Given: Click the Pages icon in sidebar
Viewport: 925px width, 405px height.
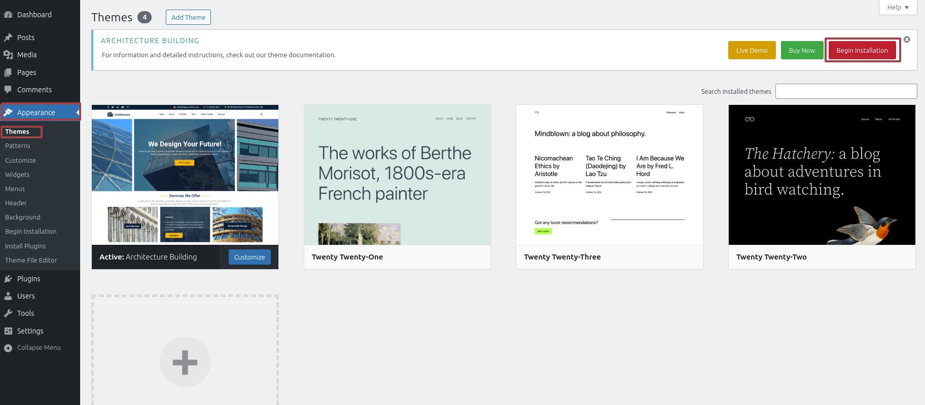Looking at the screenshot, I should pos(8,72).
